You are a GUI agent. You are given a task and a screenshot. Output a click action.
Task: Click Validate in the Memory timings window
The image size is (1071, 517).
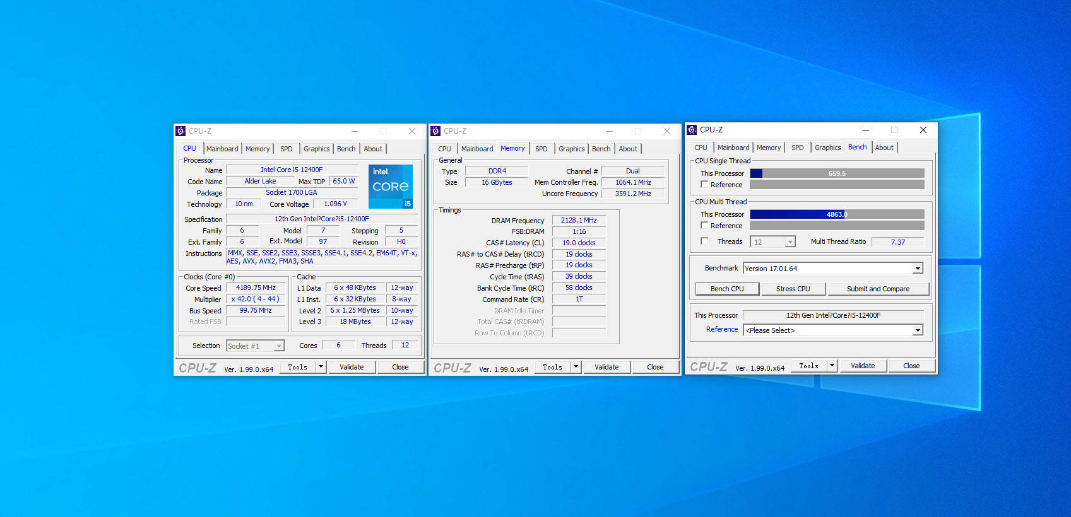[x=607, y=367]
